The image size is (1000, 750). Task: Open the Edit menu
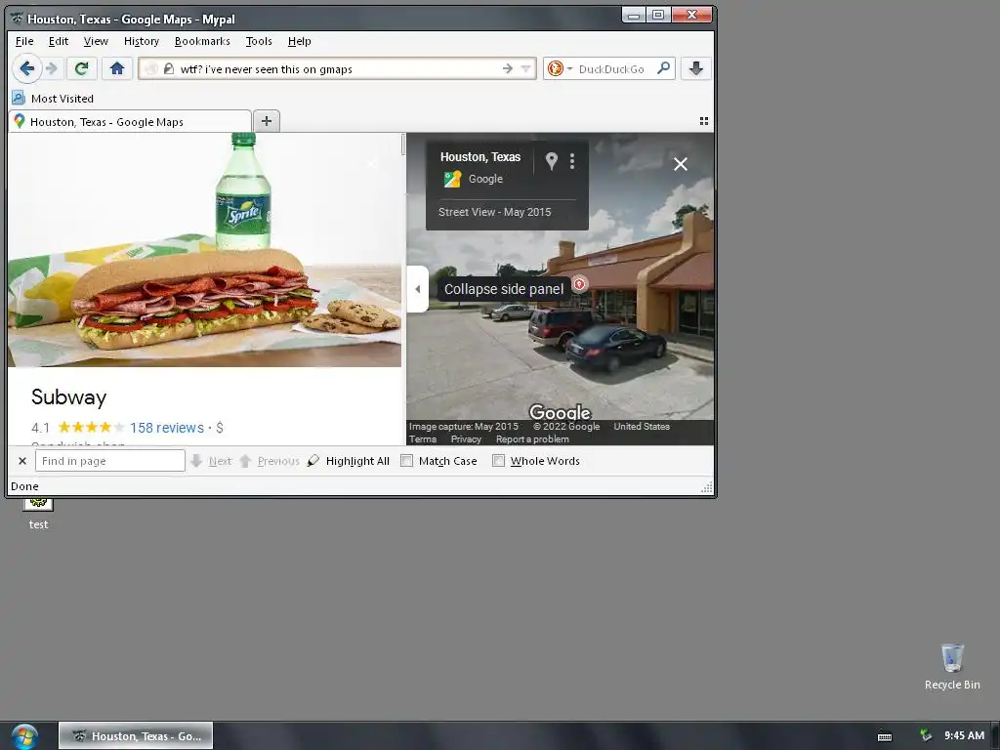[x=58, y=41]
